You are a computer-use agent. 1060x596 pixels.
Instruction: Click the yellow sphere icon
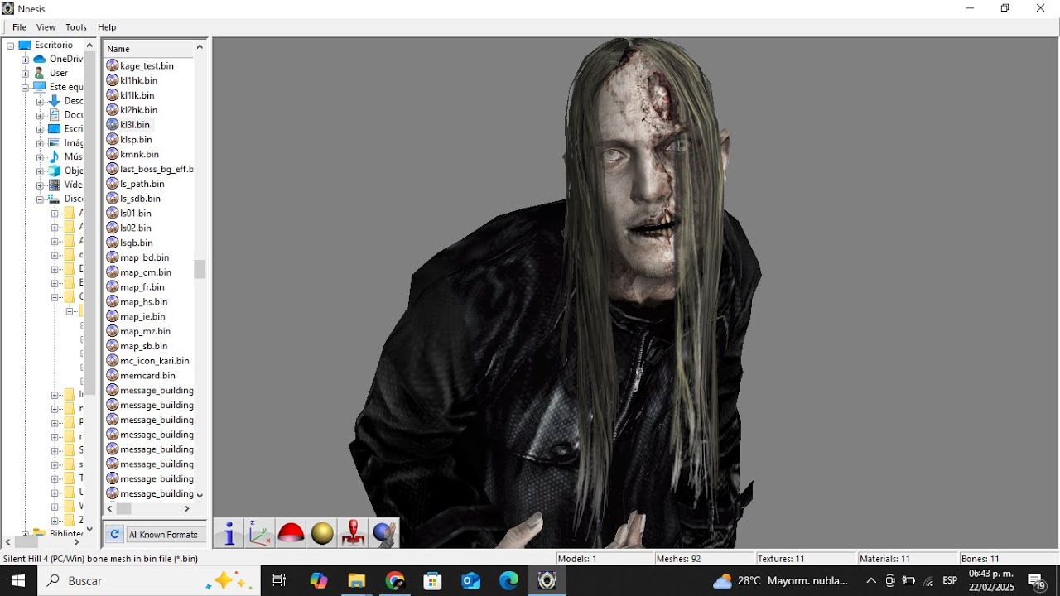(322, 533)
